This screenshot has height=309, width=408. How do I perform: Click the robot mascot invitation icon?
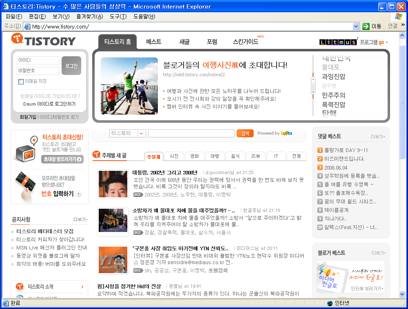27,149
